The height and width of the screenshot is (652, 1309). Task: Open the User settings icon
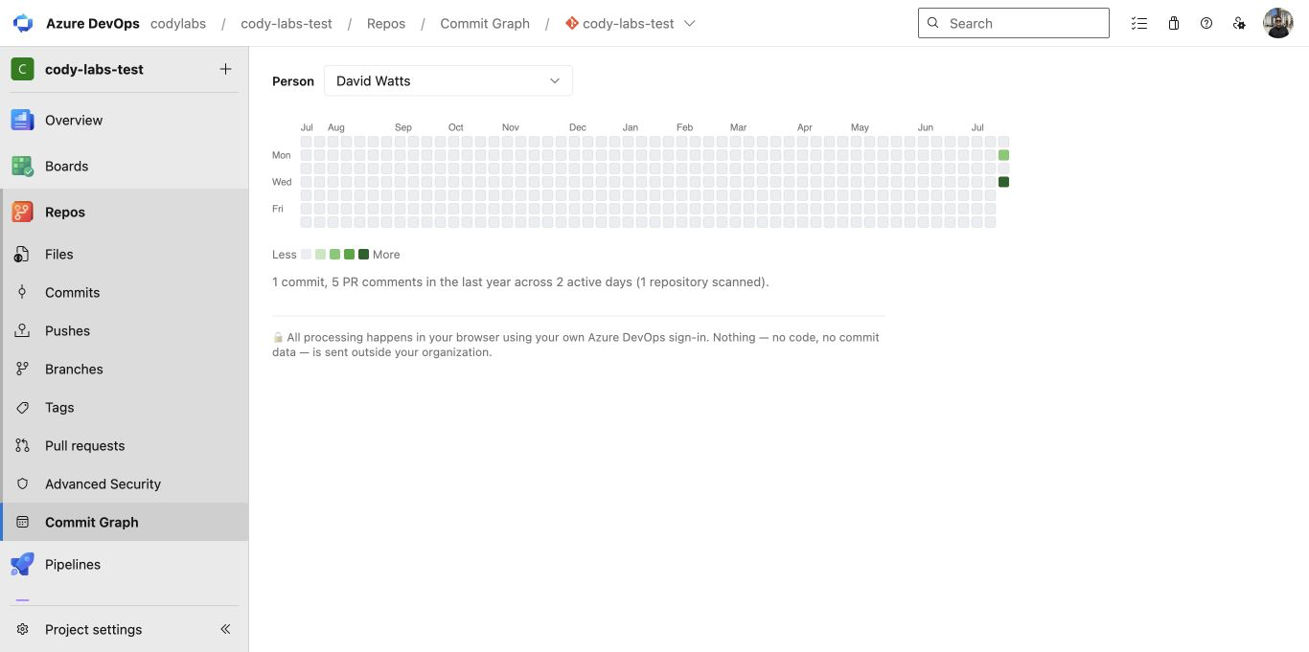1239,23
